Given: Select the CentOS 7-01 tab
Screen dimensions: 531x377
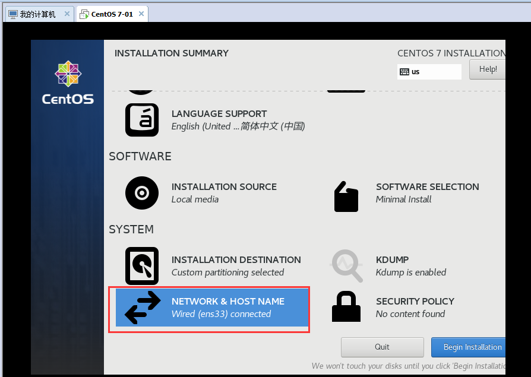Looking at the screenshot, I should [x=112, y=14].
